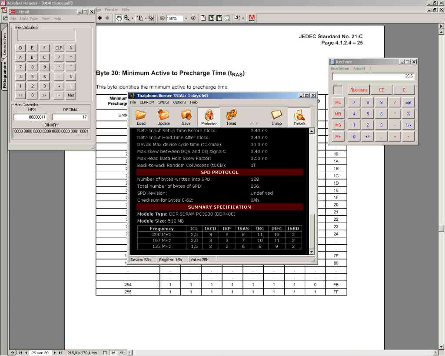Click the Rechner display field showing 26,6
This screenshot has height=356, width=445.
click(373, 77)
